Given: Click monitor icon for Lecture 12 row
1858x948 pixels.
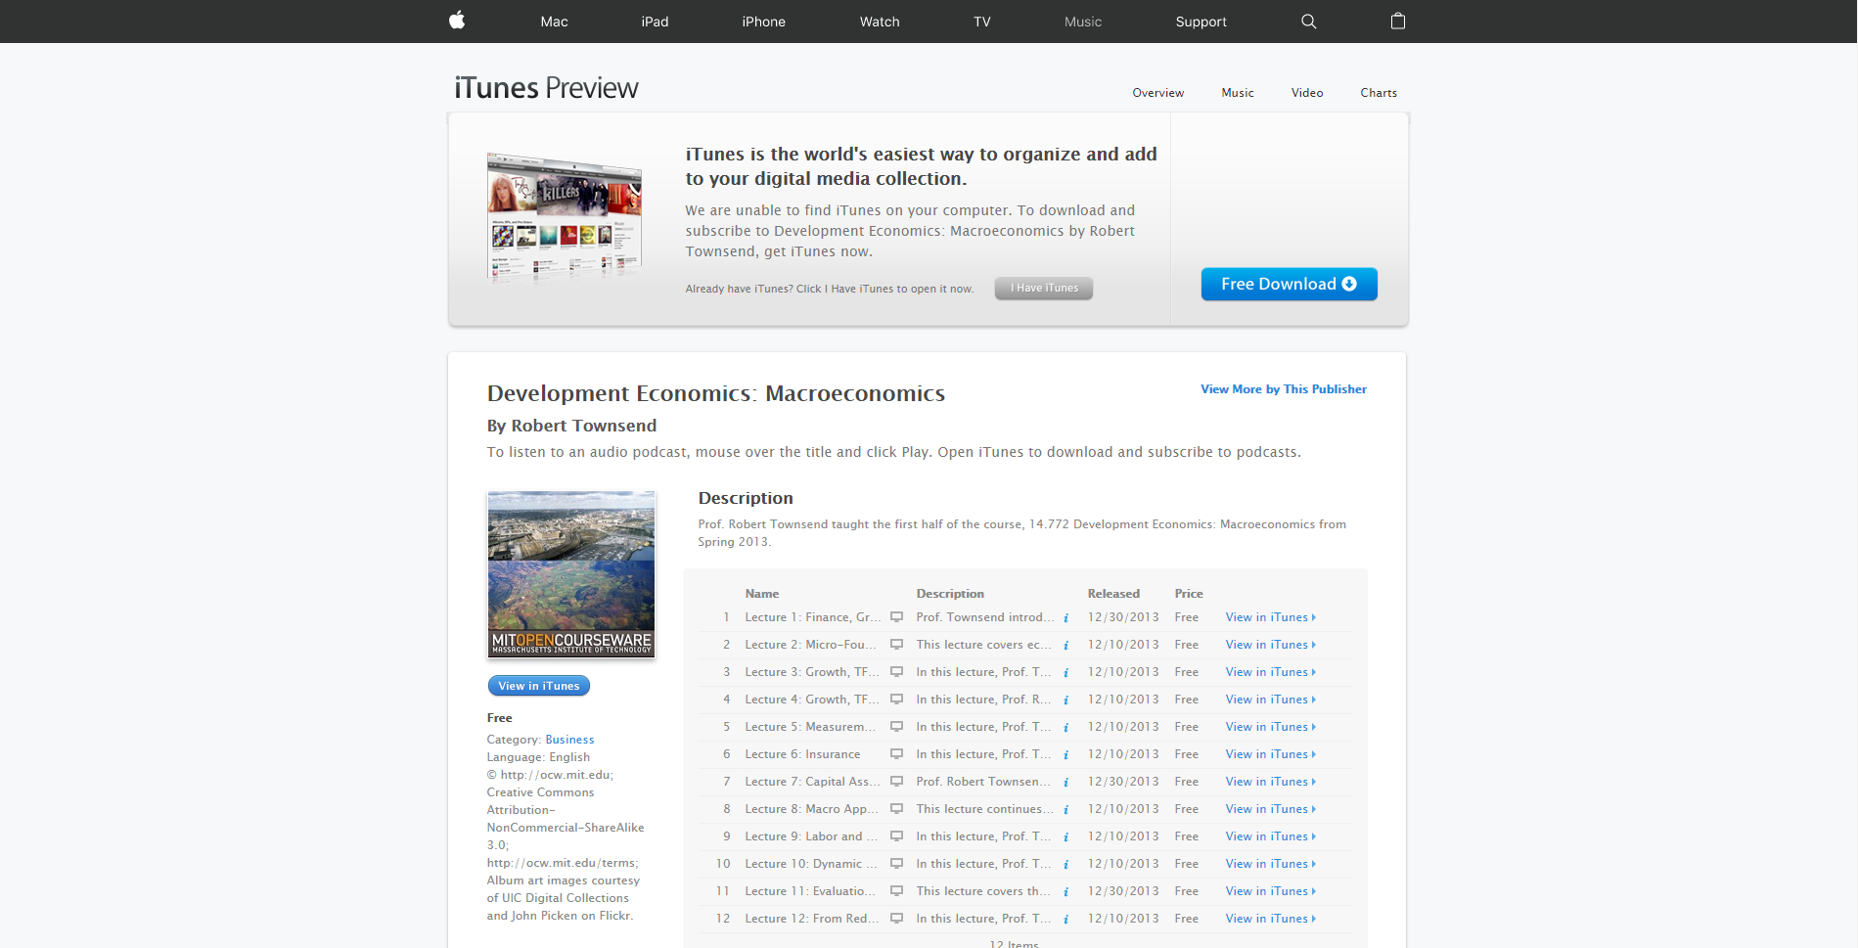Looking at the screenshot, I should (x=896, y=919).
